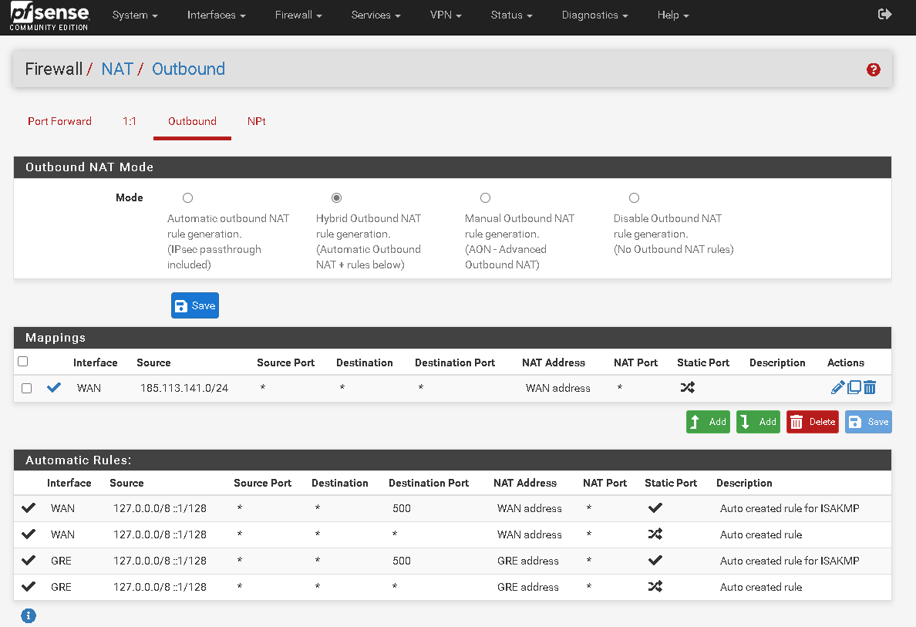Viewport: 916px width, 627px height.
Task: Click enabled checkmark of WAN Auto created rule
Action: click(x=28, y=534)
